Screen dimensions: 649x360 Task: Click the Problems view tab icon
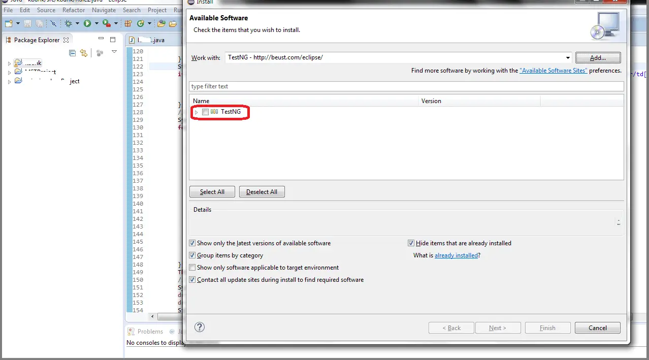tap(132, 332)
